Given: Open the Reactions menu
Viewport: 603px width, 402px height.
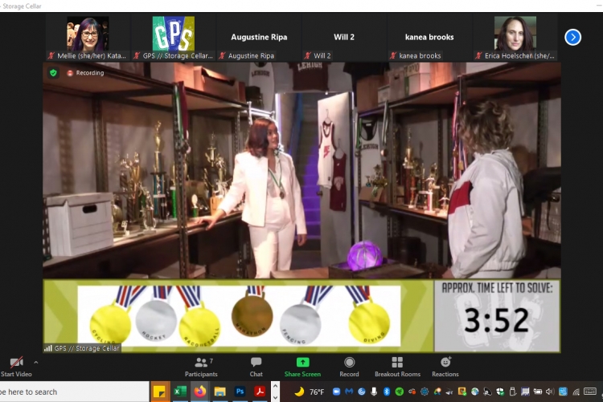Looking at the screenshot, I should pyautogui.click(x=445, y=367).
